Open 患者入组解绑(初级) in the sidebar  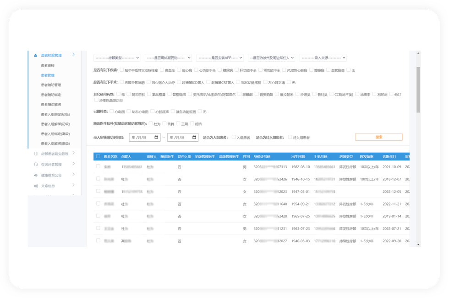coord(55,124)
